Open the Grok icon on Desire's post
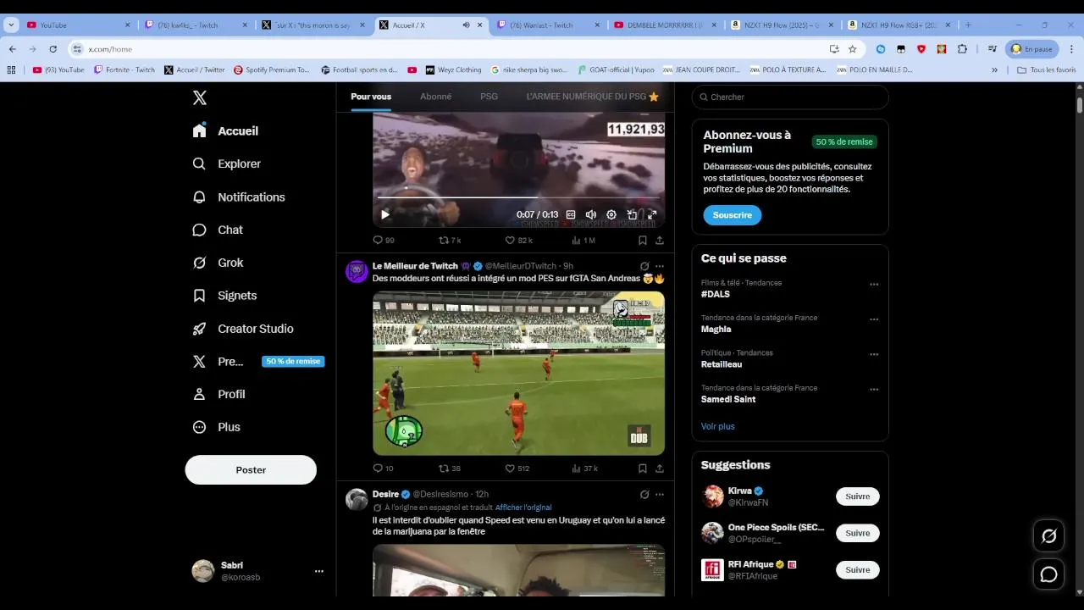1084x610 pixels. [x=644, y=494]
